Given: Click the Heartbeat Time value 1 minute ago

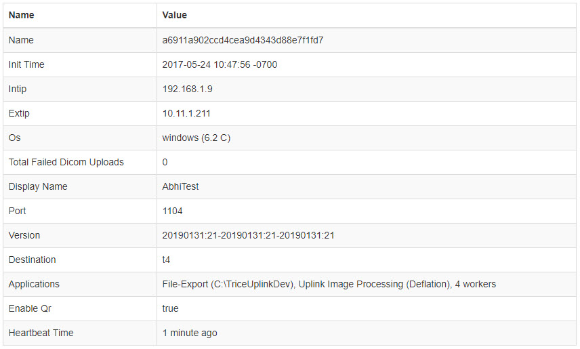Looking at the screenshot, I should [190, 333].
